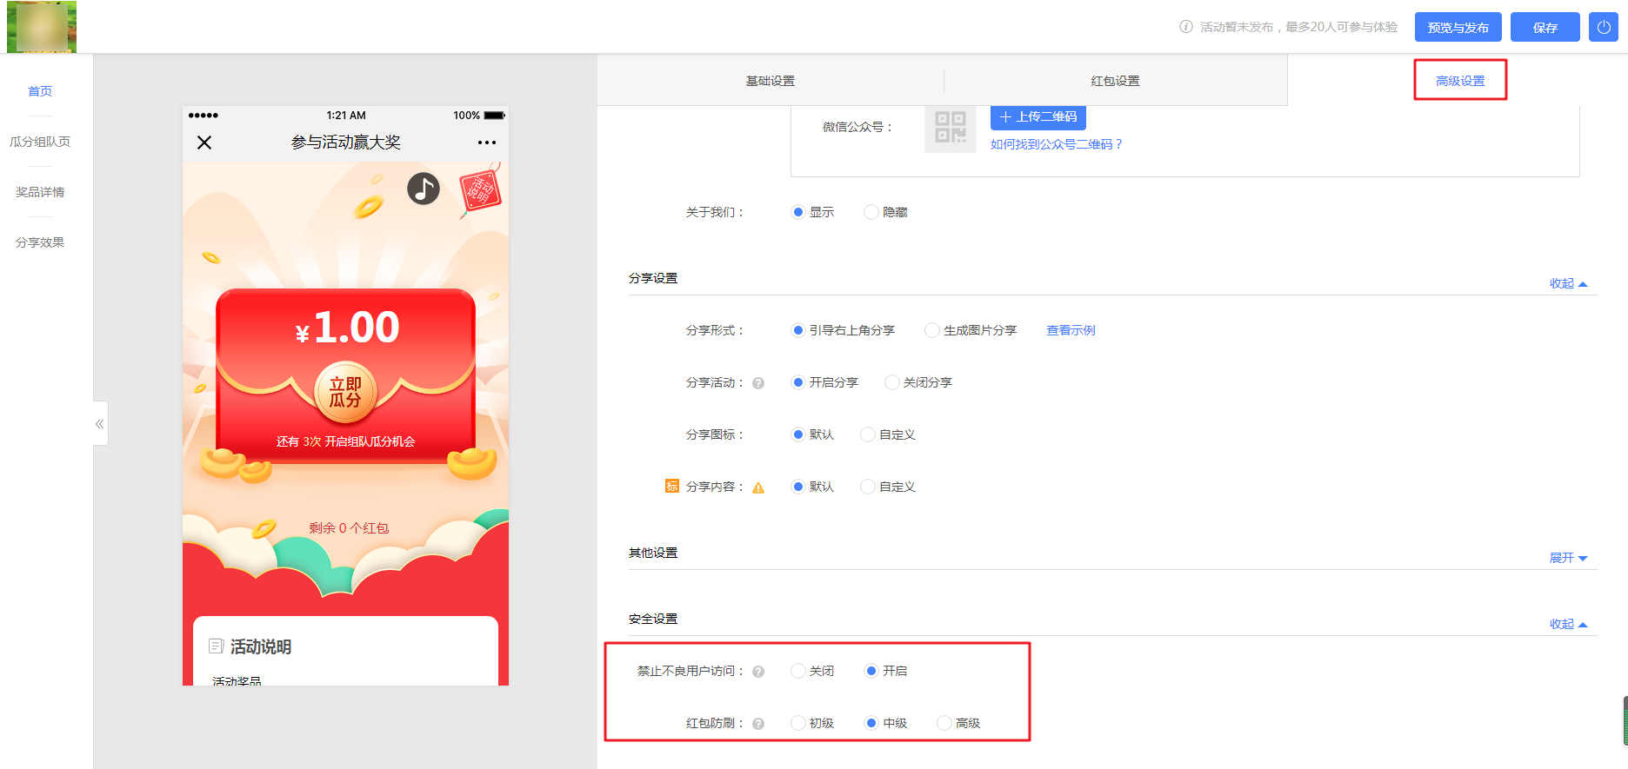
Task: Select 自定义 for 分享内容
Action: click(x=889, y=487)
